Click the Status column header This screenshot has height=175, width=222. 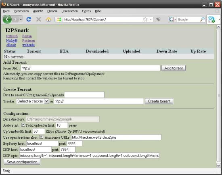coord(10,51)
